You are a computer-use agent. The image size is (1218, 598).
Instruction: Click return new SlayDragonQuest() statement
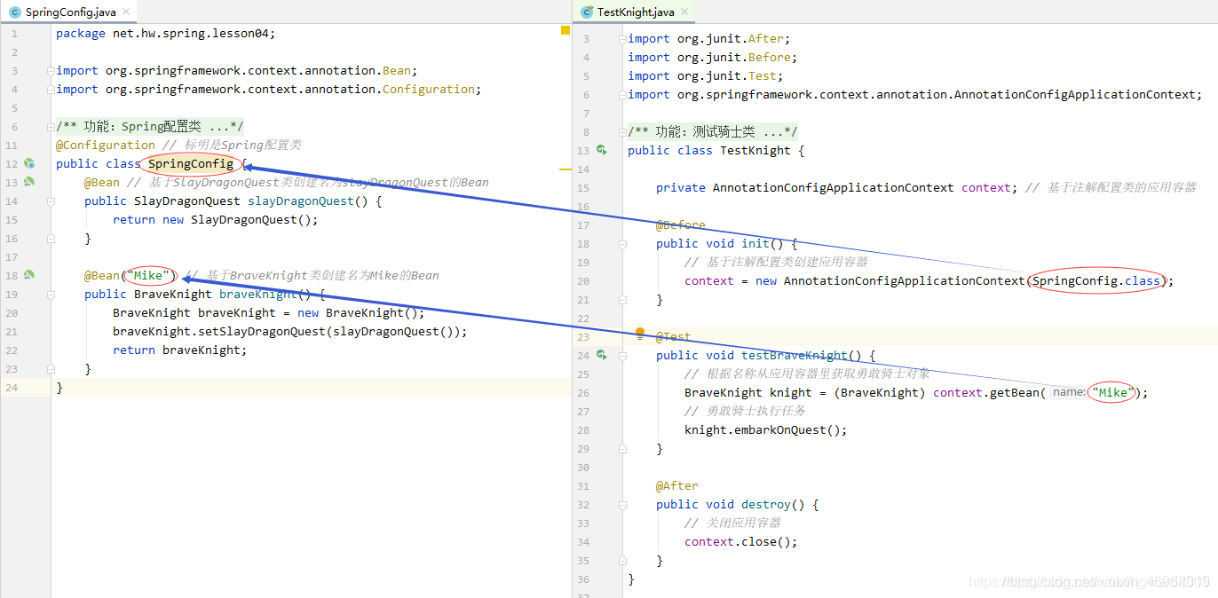coord(216,219)
